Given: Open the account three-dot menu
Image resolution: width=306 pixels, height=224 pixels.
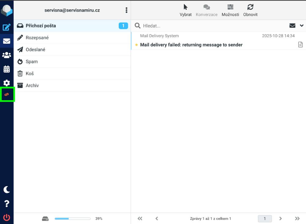Looking at the screenshot, I should tap(126, 10).
